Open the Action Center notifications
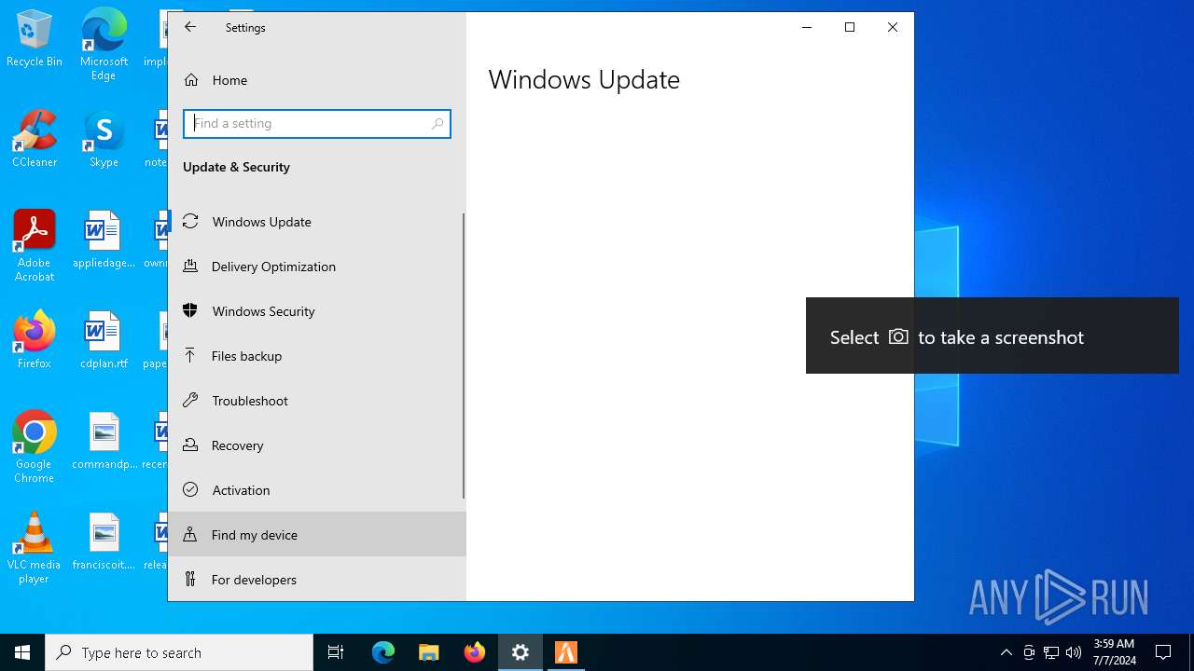1194x671 pixels. click(x=1163, y=652)
